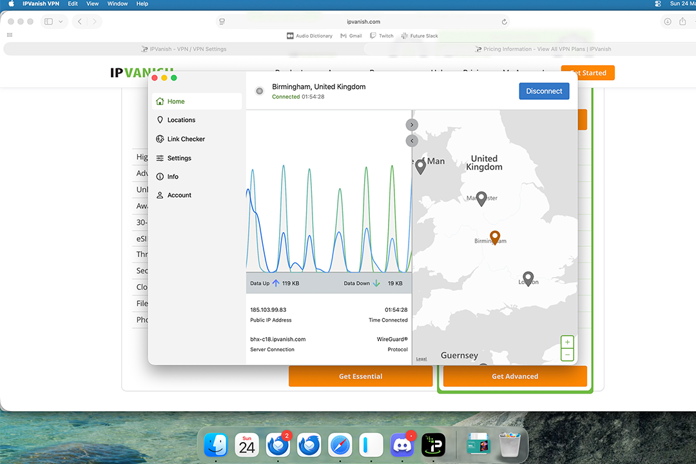
Task: Expand panel with right chevron button
Action: point(412,125)
